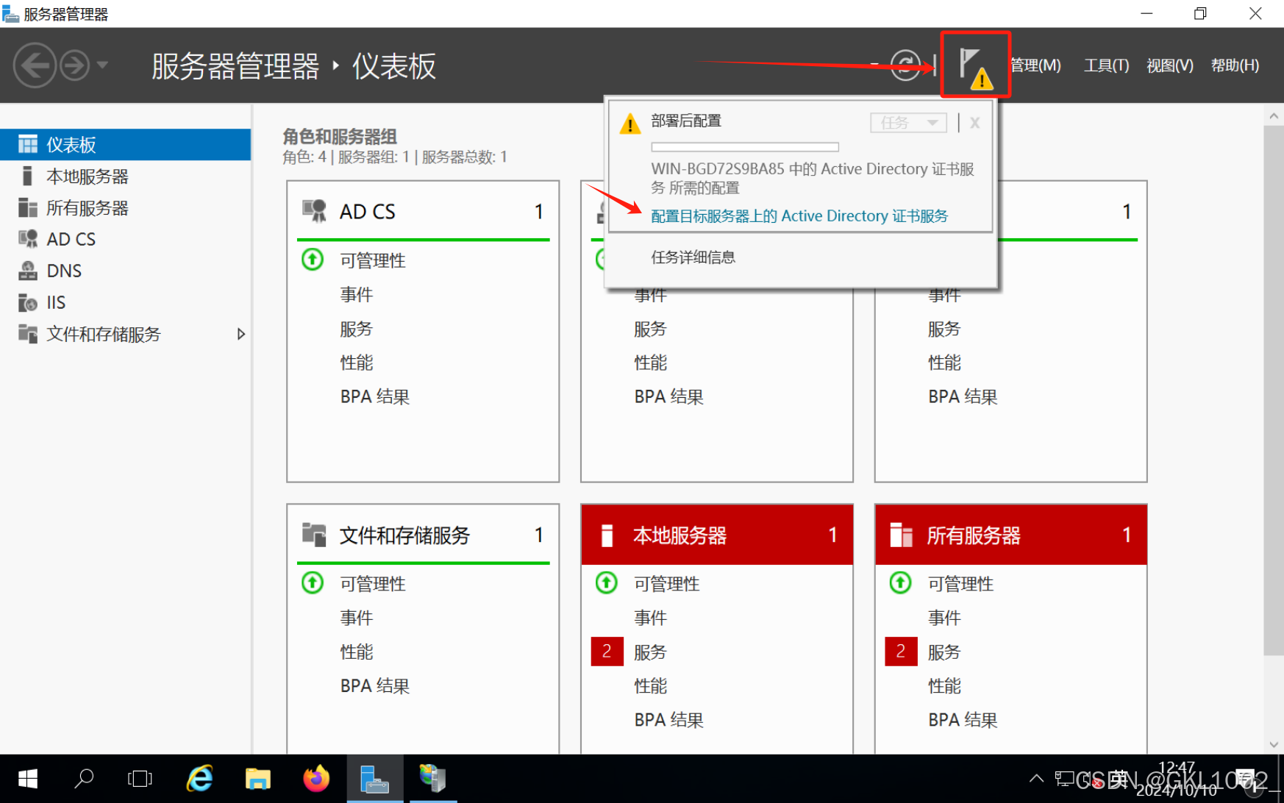Open 服务 in the 本地服务器 tile
The width and height of the screenshot is (1284, 803).
click(650, 652)
